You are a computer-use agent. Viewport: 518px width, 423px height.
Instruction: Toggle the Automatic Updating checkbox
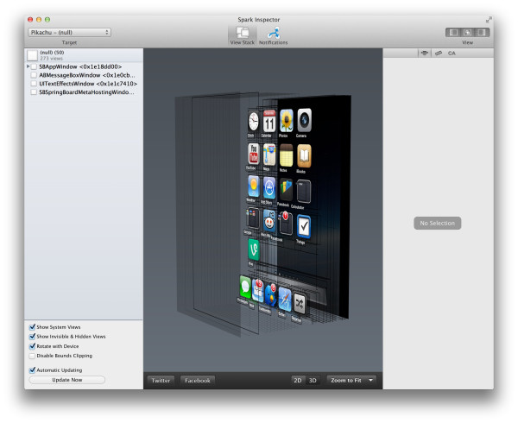pyautogui.click(x=33, y=369)
